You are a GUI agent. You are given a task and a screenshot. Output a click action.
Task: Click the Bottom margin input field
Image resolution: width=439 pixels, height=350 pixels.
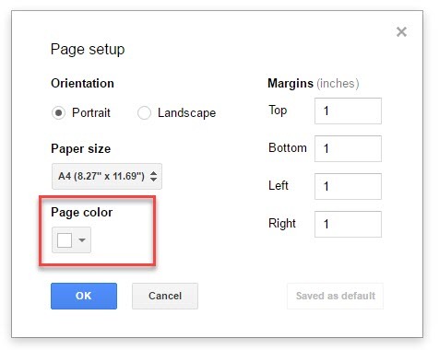(x=348, y=148)
